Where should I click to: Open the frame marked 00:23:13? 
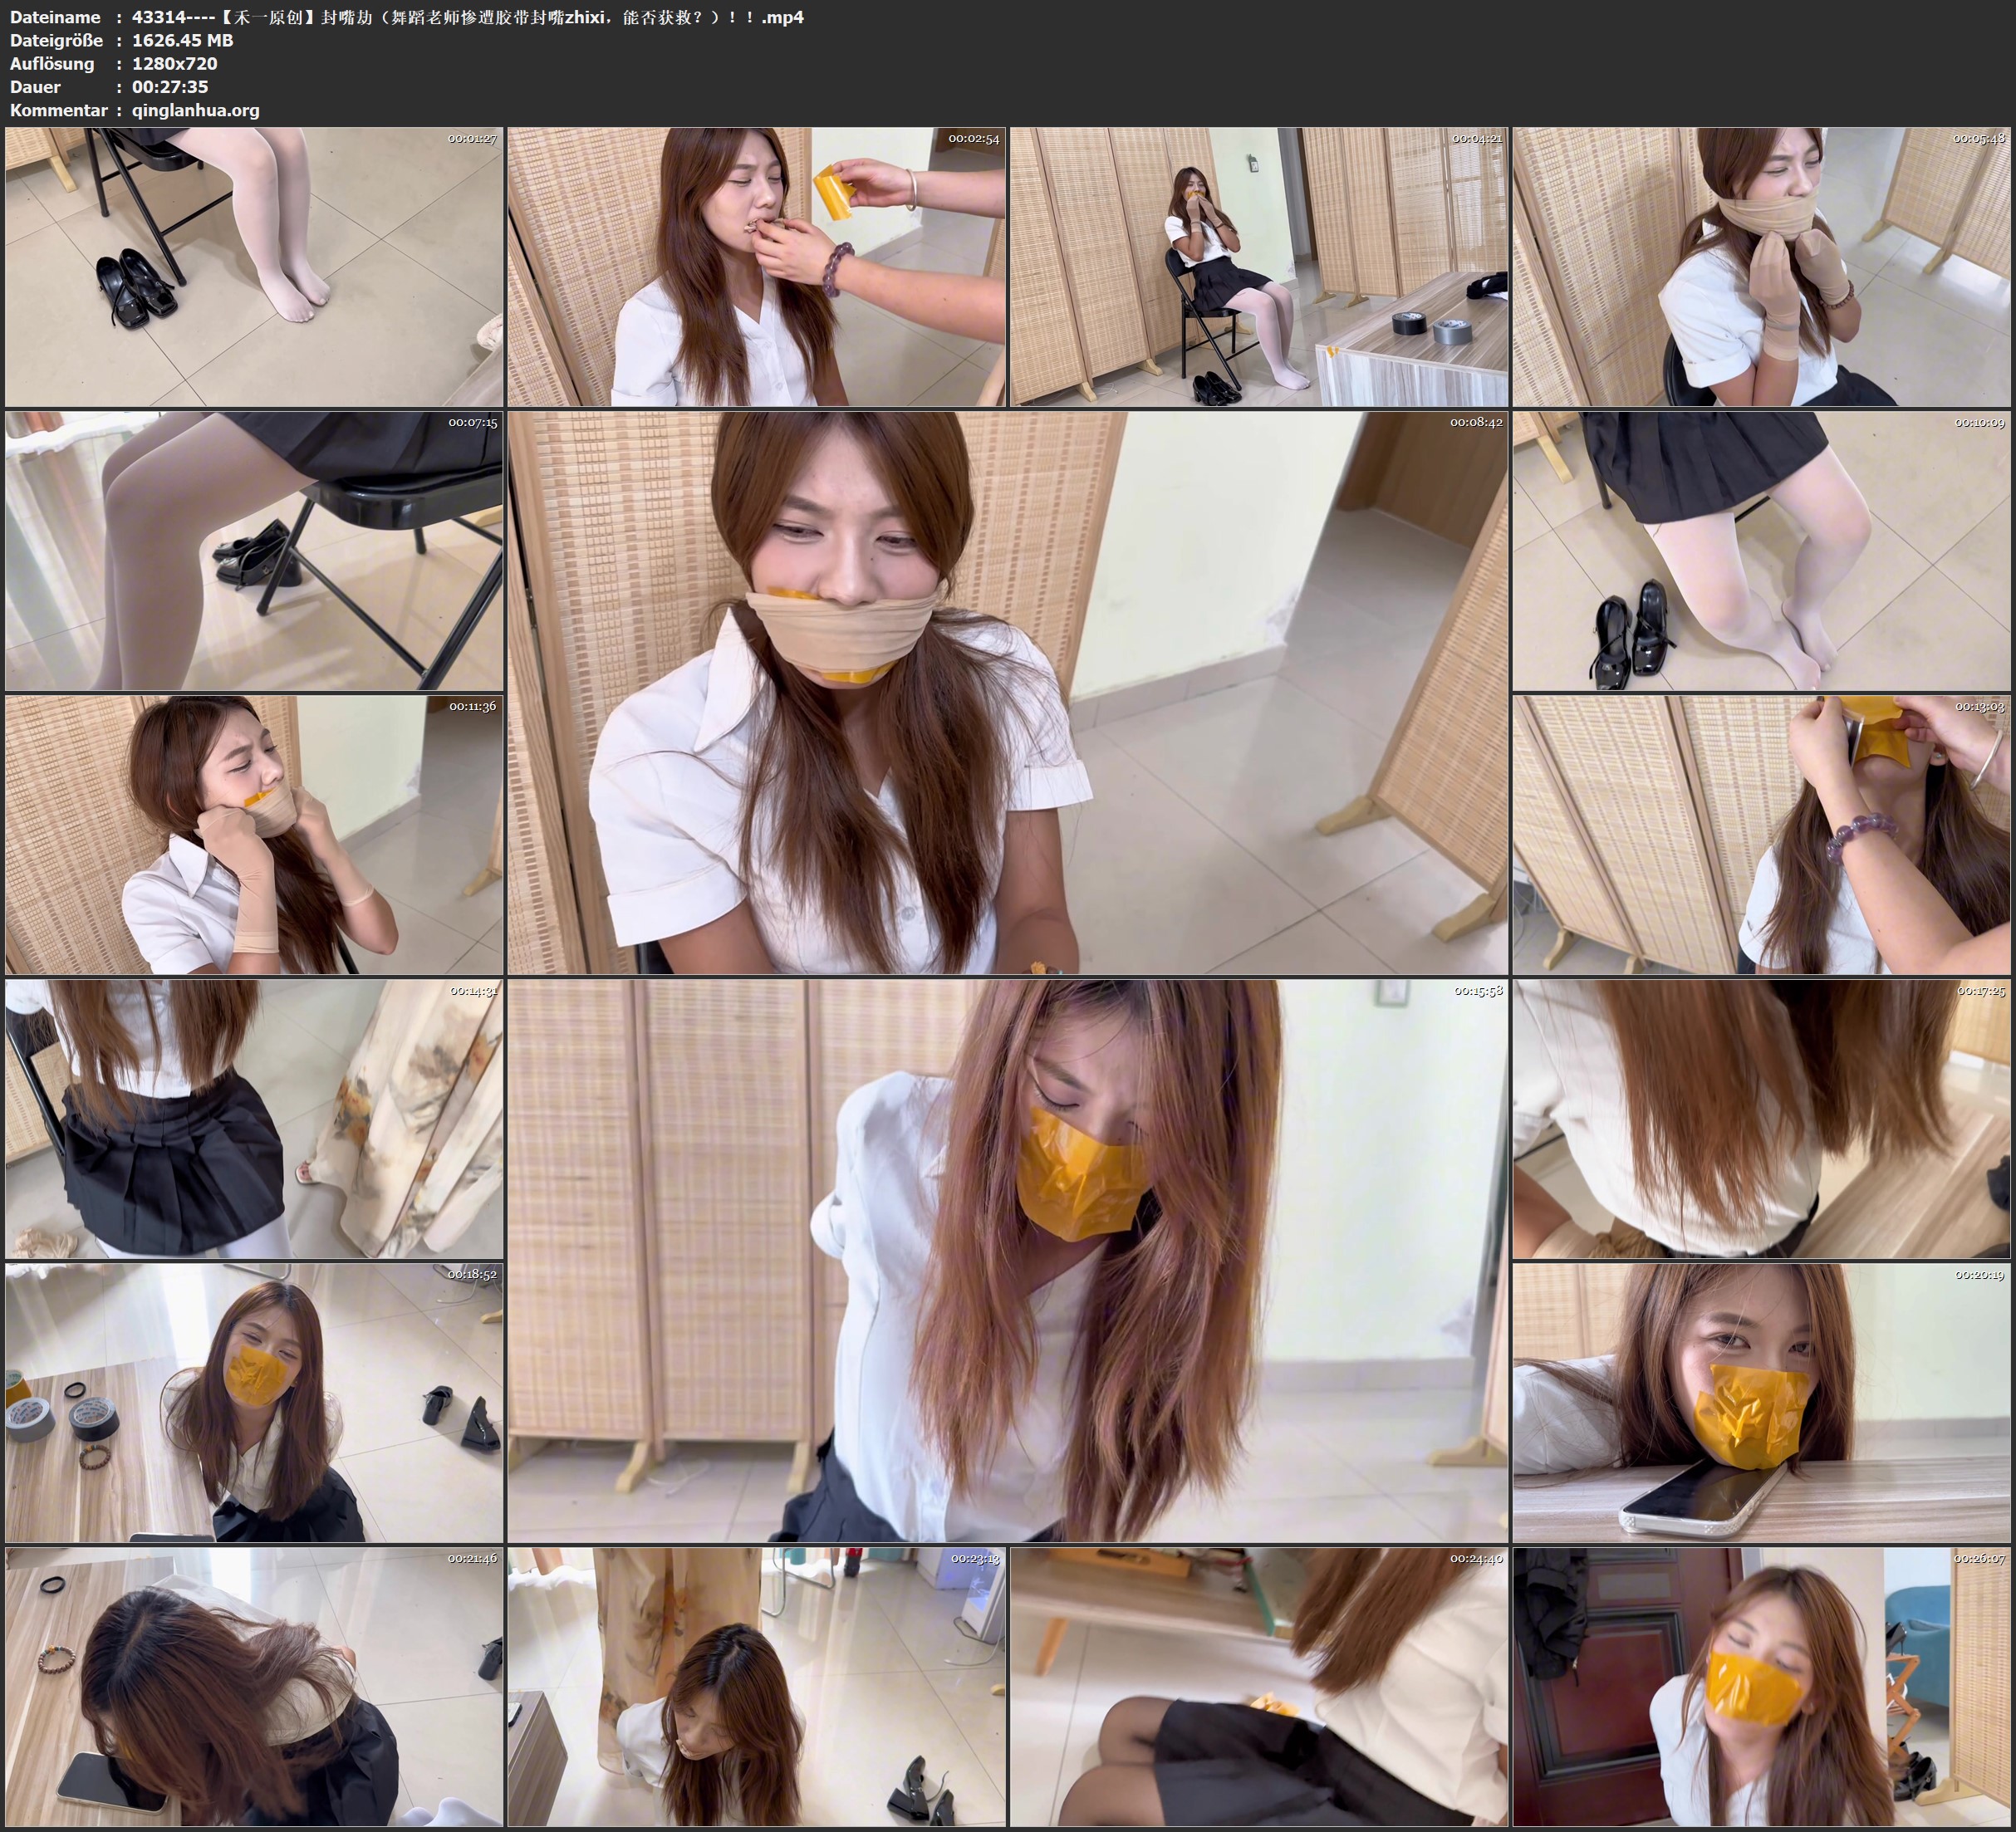pos(757,1687)
